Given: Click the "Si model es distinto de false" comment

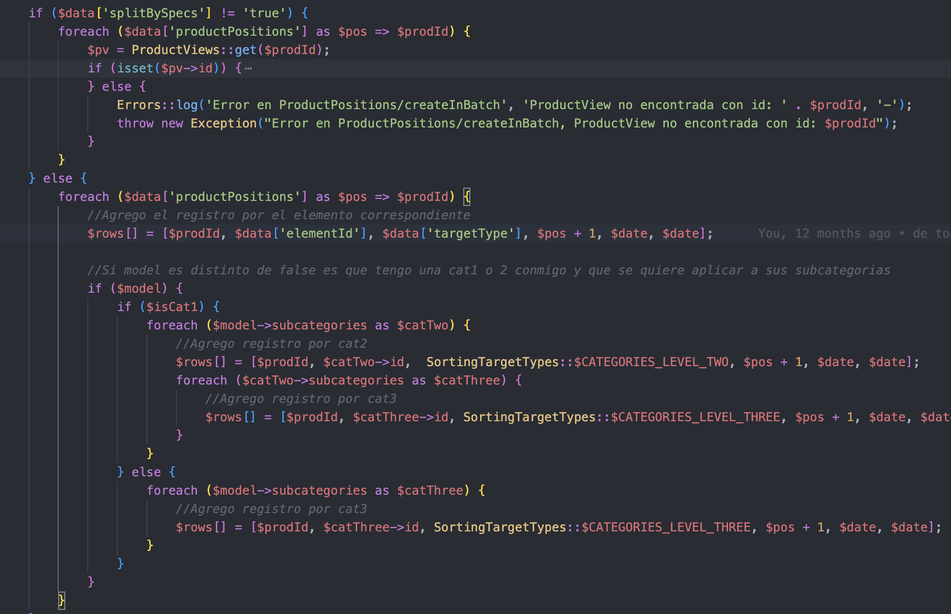Looking at the screenshot, I should tap(488, 270).
